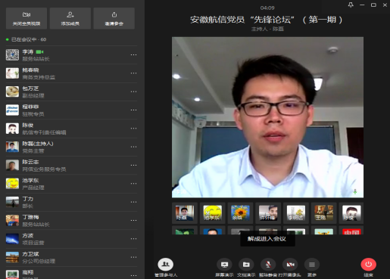Screen dimensions: 390x279
Task: Select participant name 丁雅梅
Action: [x=30, y=217]
